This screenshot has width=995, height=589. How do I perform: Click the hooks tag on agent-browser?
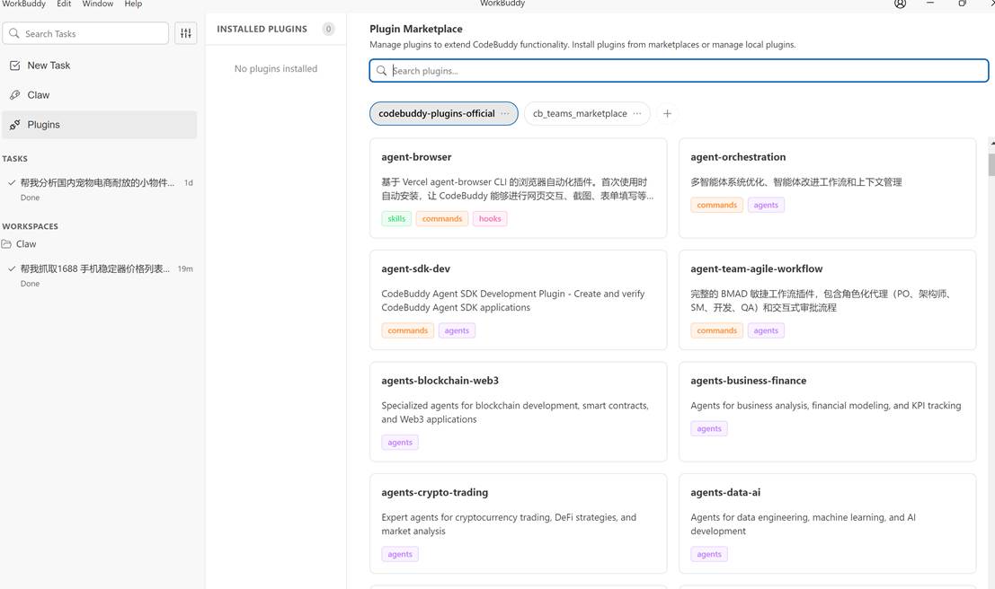tap(490, 219)
